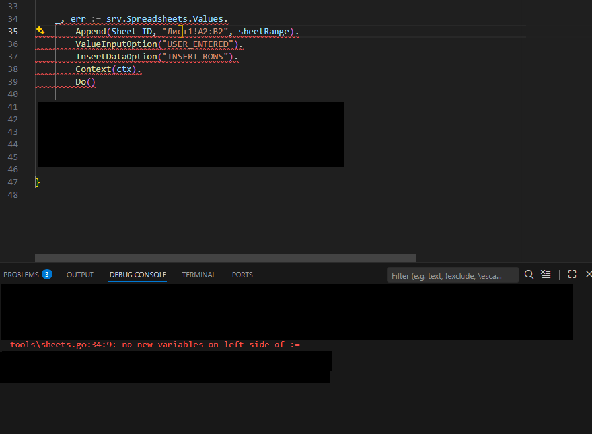
Task: Click the err variable on line 34
Action: click(x=78, y=19)
